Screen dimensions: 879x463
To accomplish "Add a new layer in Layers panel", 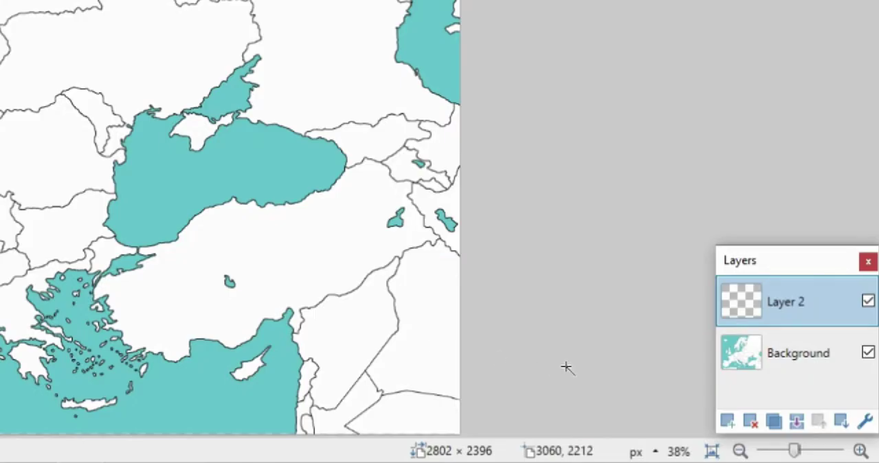I will (x=728, y=421).
